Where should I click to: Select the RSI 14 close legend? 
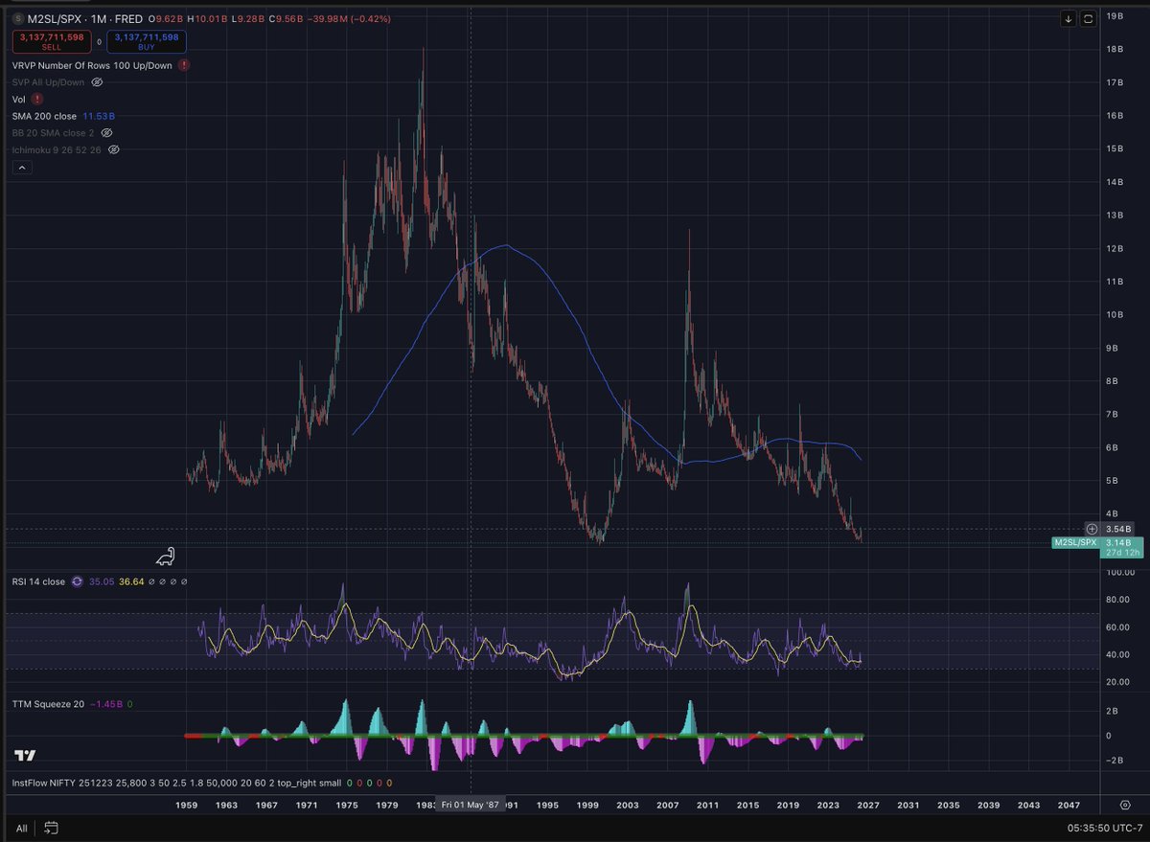[x=38, y=581]
